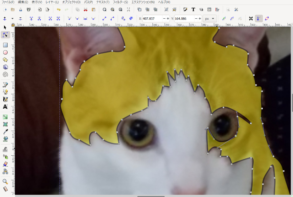Pick the Bezier pen tool

pos(5,85)
